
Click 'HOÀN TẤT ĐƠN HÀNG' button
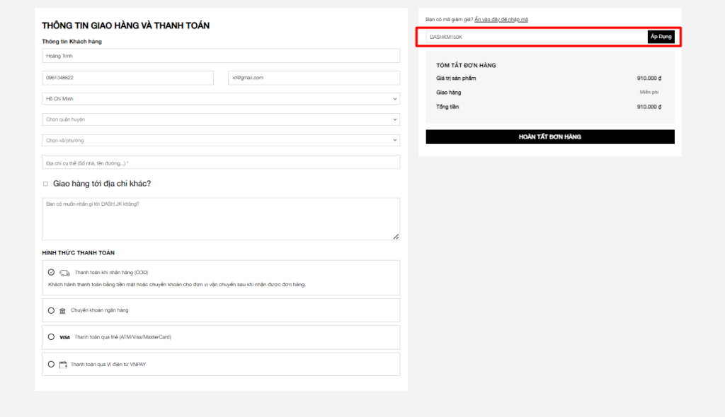[549, 136]
